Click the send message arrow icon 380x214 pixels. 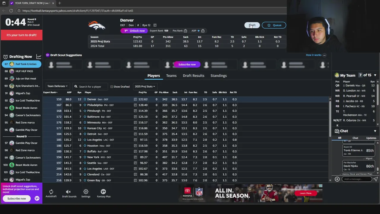point(376,179)
